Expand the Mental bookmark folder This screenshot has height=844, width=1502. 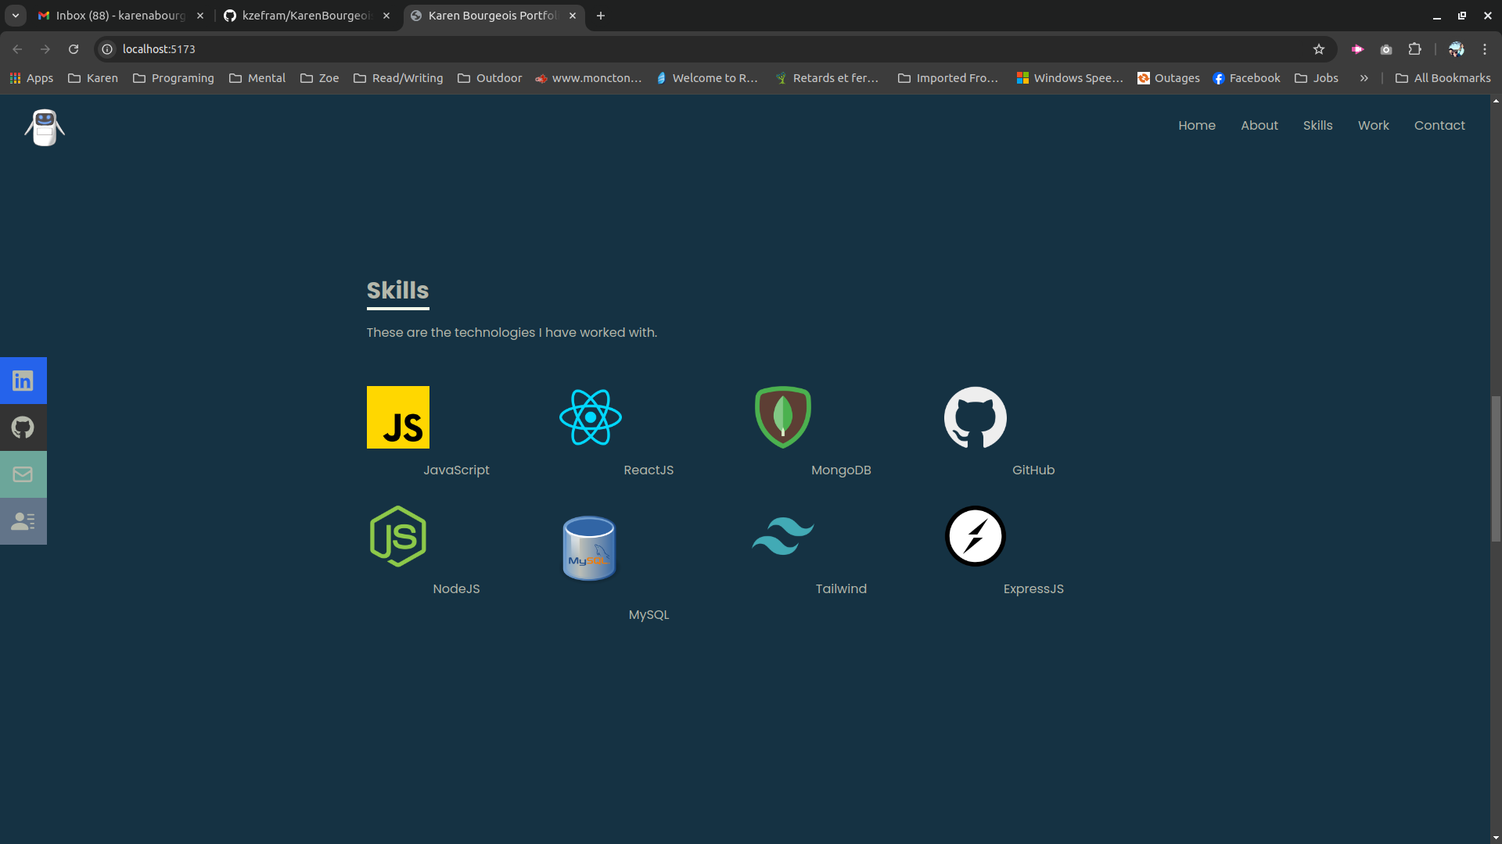click(257, 78)
